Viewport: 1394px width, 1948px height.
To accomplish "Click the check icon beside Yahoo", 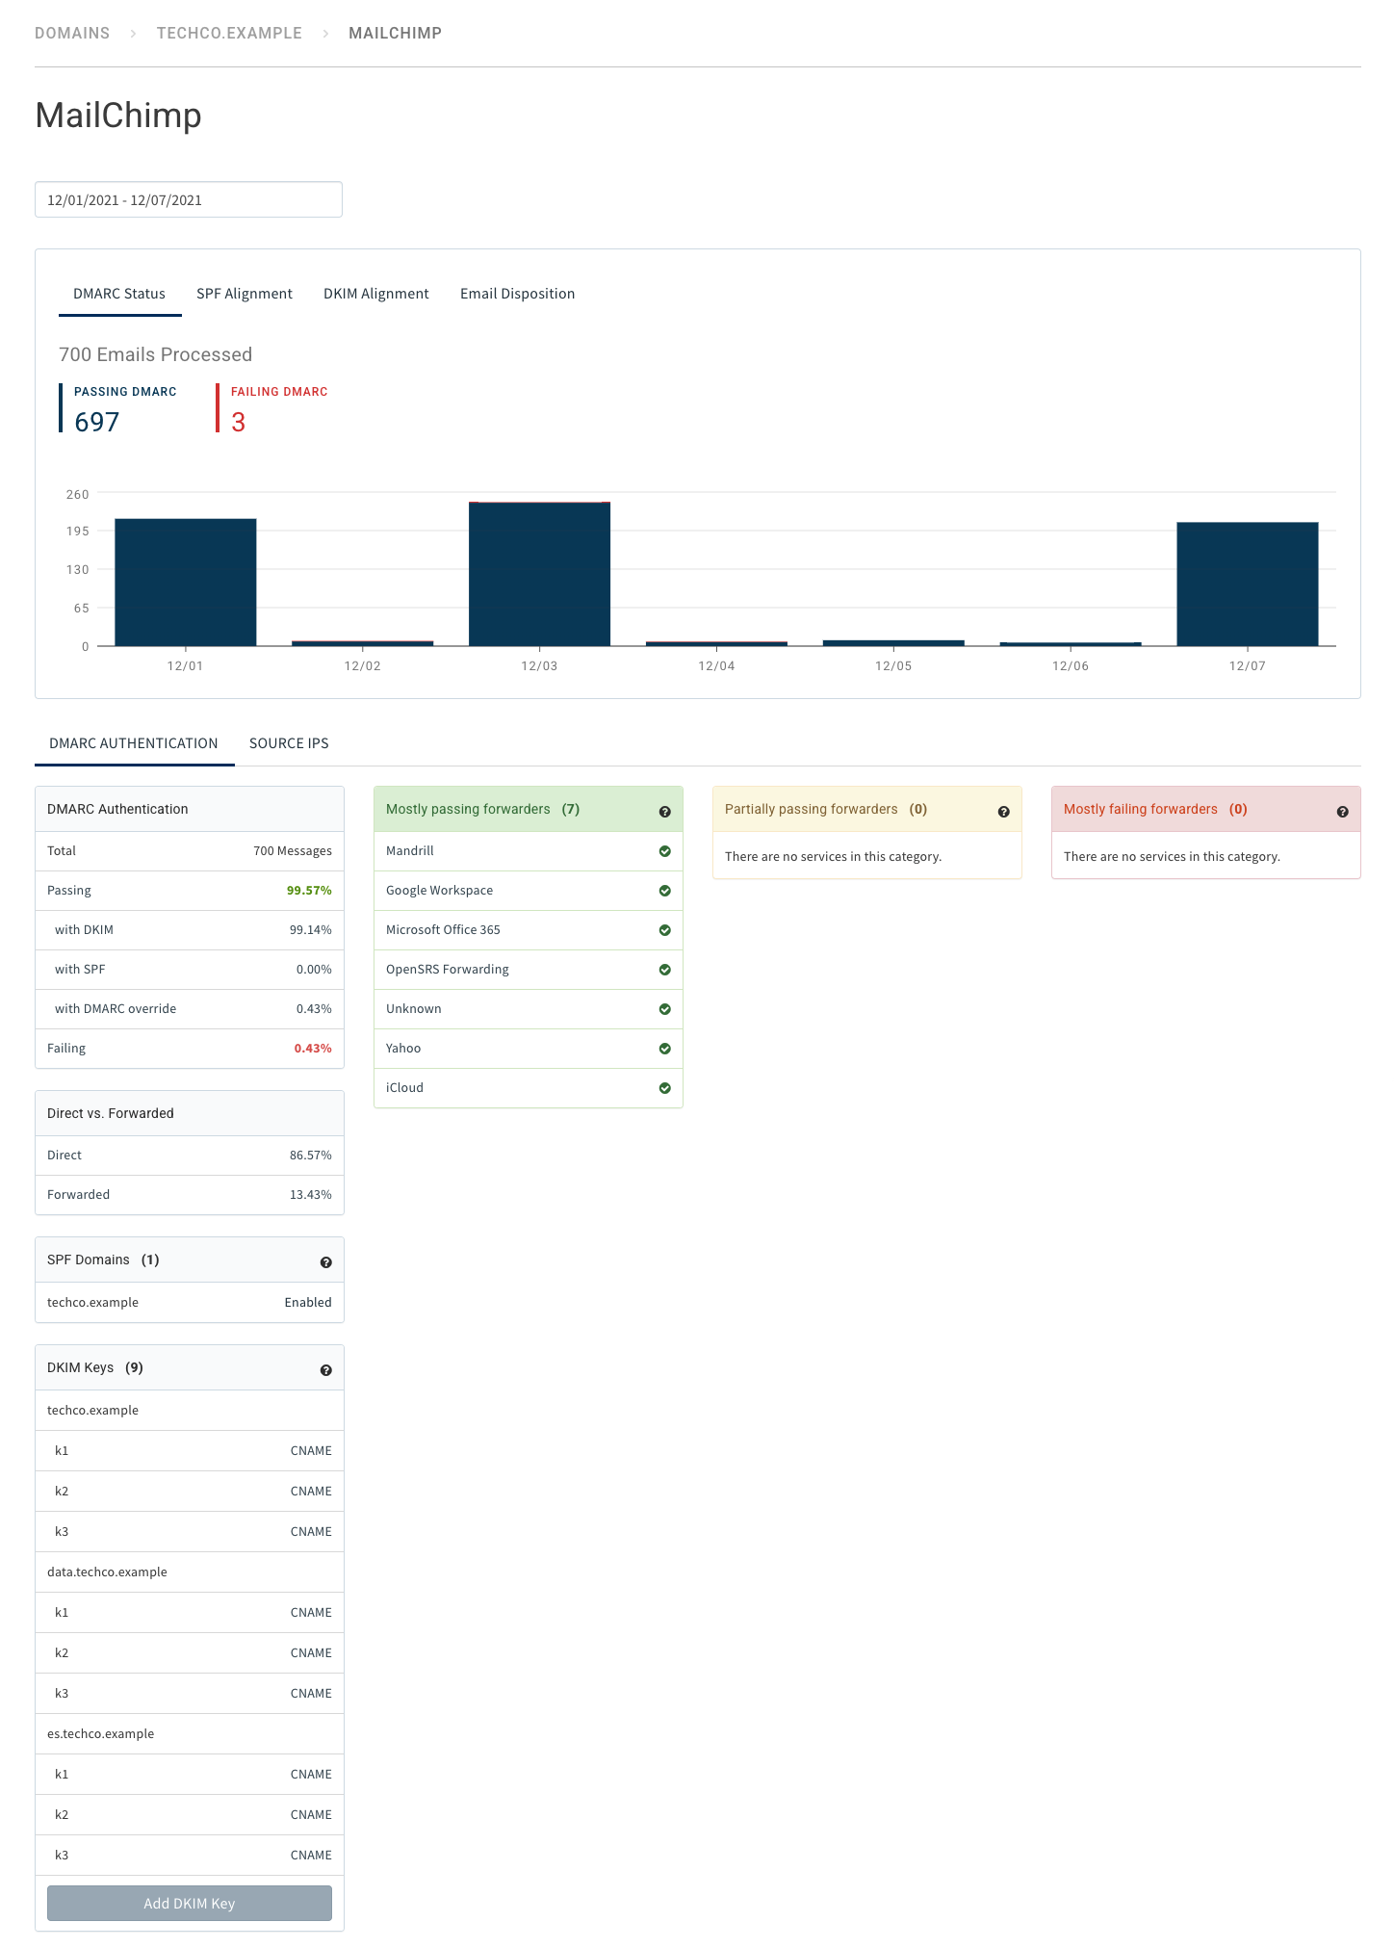I will pos(664,1049).
